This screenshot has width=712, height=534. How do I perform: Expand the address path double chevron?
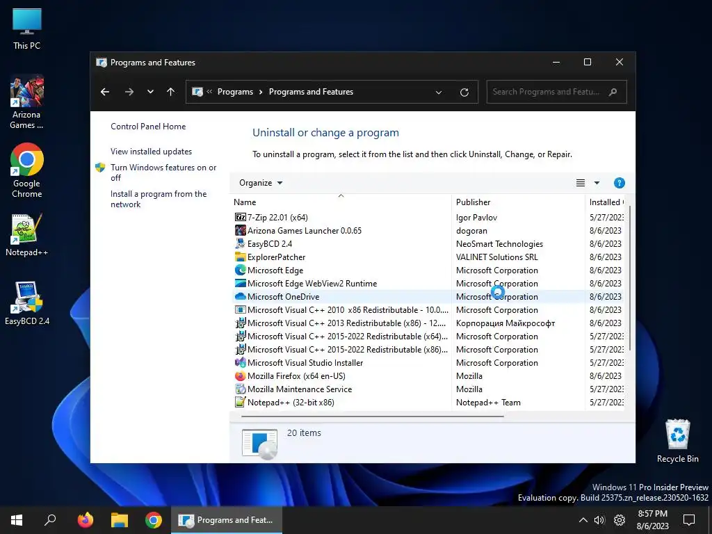(209, 92)
